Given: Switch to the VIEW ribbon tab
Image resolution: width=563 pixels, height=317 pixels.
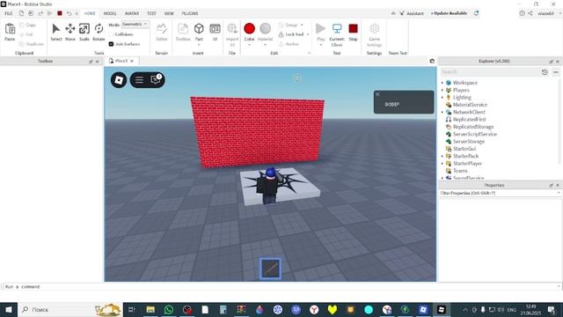Looking at the screenshot, I should [x=169, y=13].
